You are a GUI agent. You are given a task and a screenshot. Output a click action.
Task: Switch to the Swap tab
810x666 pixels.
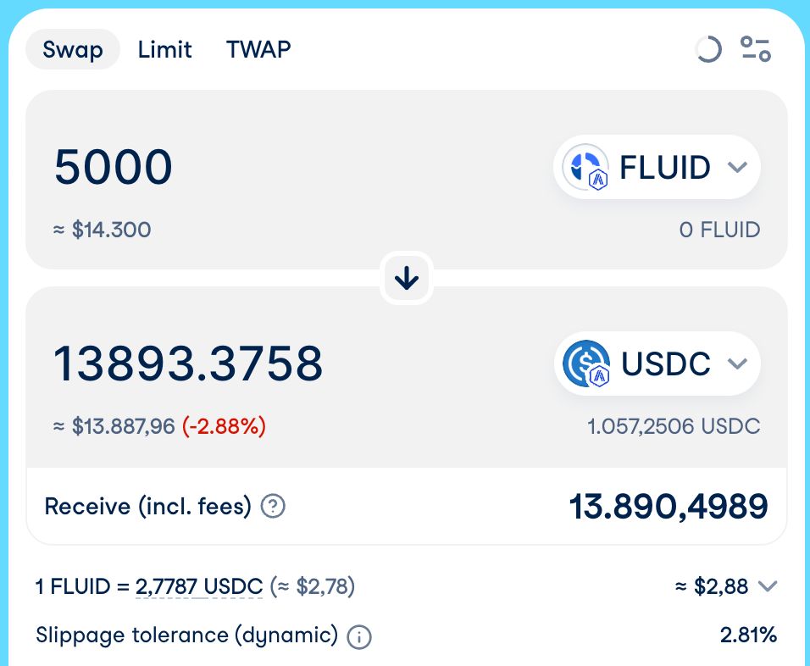click(x=72, y=49)
